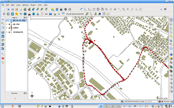Open the Settings menu
This screenshot has height=108, width=174.
(25, 5)
